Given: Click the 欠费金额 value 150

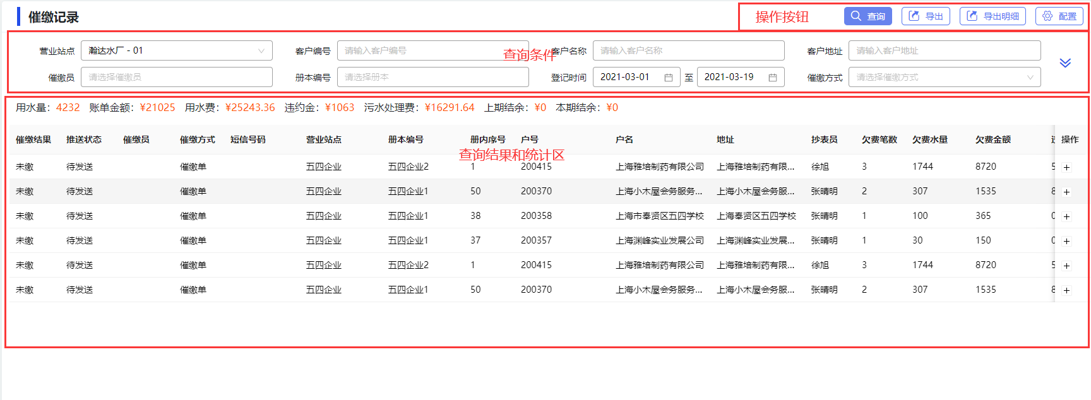Looking at the screenshot, I should point(983,240).
